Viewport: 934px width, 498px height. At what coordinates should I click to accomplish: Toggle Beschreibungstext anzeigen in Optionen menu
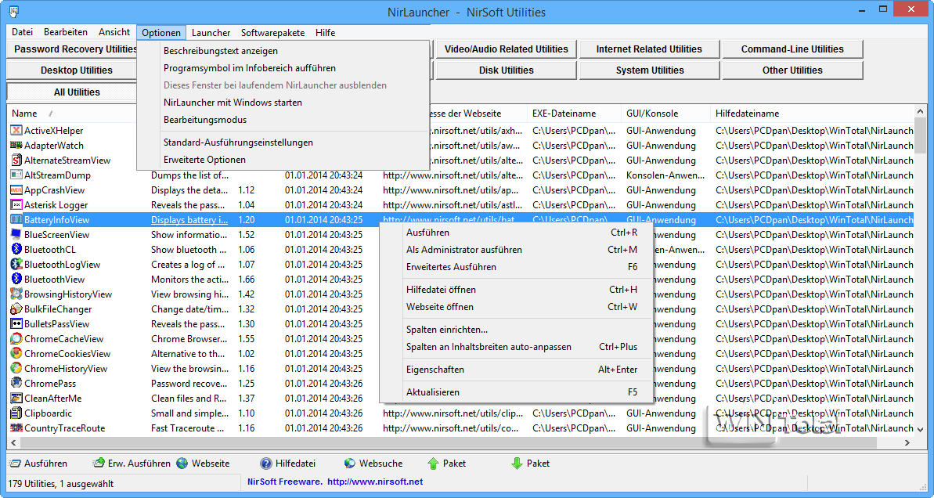(x=220, y=51)
